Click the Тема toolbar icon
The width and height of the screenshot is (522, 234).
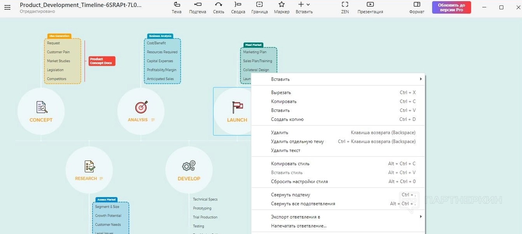coord(177,4)
